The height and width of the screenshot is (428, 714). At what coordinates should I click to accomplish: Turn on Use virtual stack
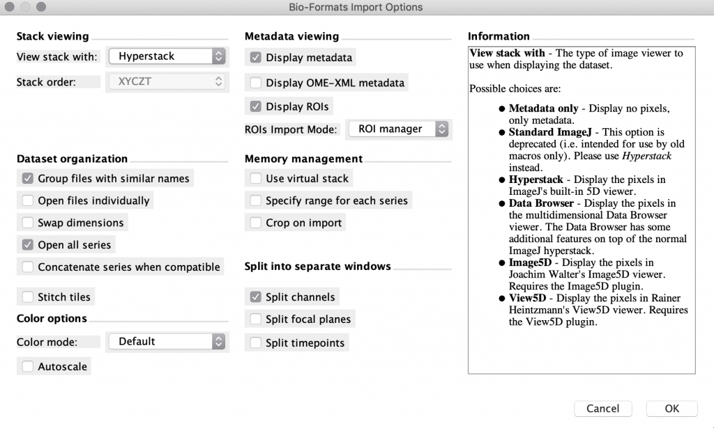255,178
